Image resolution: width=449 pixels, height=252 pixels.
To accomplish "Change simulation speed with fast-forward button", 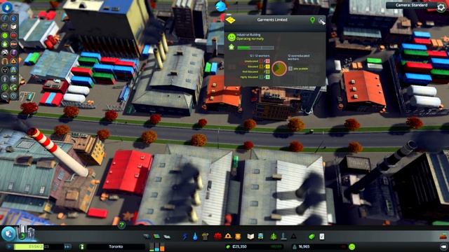I will [x=67, y=246].
